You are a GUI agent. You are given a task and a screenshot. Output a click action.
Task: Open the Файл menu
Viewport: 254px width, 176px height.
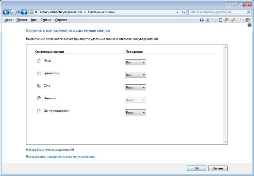tap(9, 20)
